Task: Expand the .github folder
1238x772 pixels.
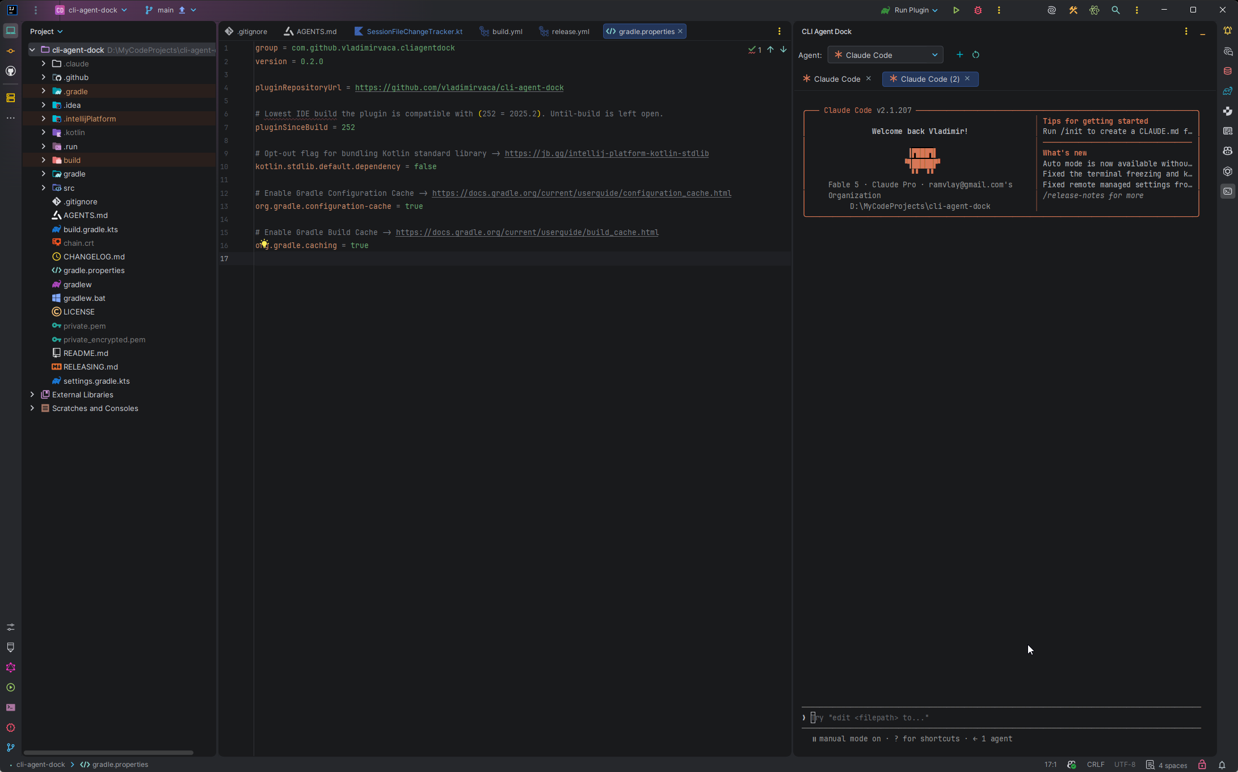Action: pos(43,77)
